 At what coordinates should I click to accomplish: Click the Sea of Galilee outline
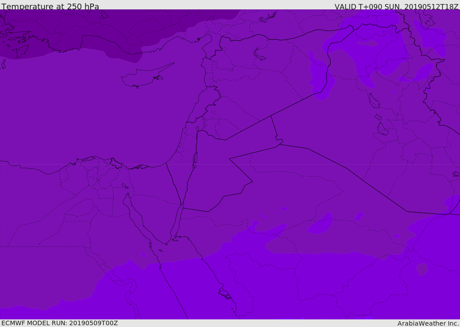198,129
